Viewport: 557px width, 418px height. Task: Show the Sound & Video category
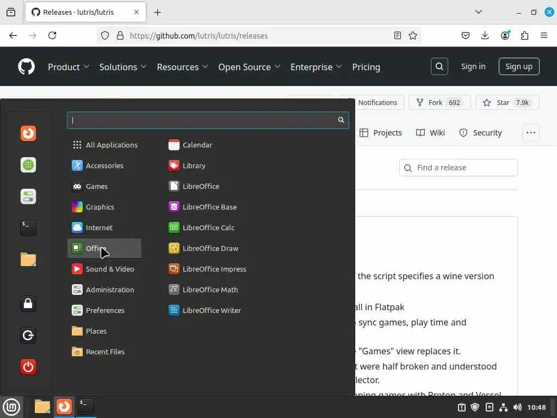pos(104,269)
